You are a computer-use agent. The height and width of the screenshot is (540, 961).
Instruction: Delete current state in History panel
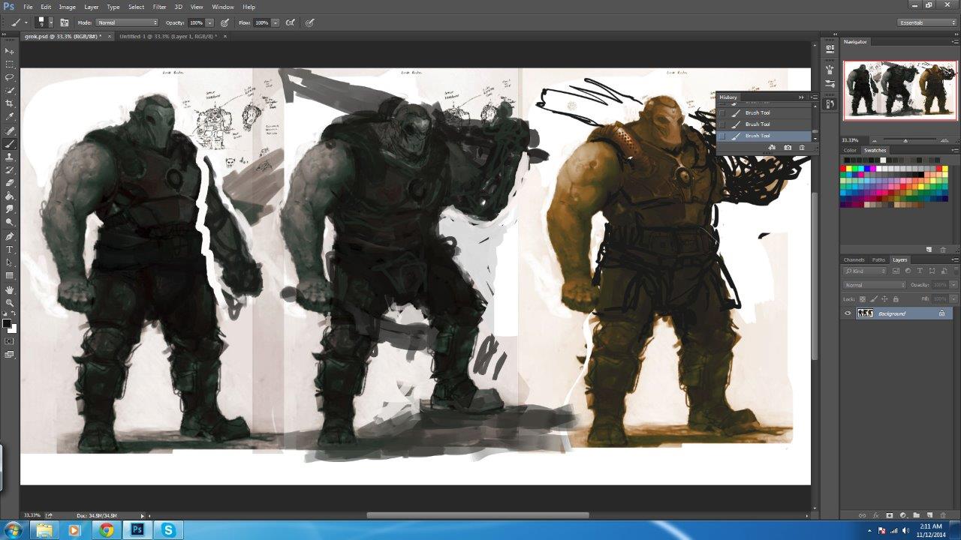point(802,148)
